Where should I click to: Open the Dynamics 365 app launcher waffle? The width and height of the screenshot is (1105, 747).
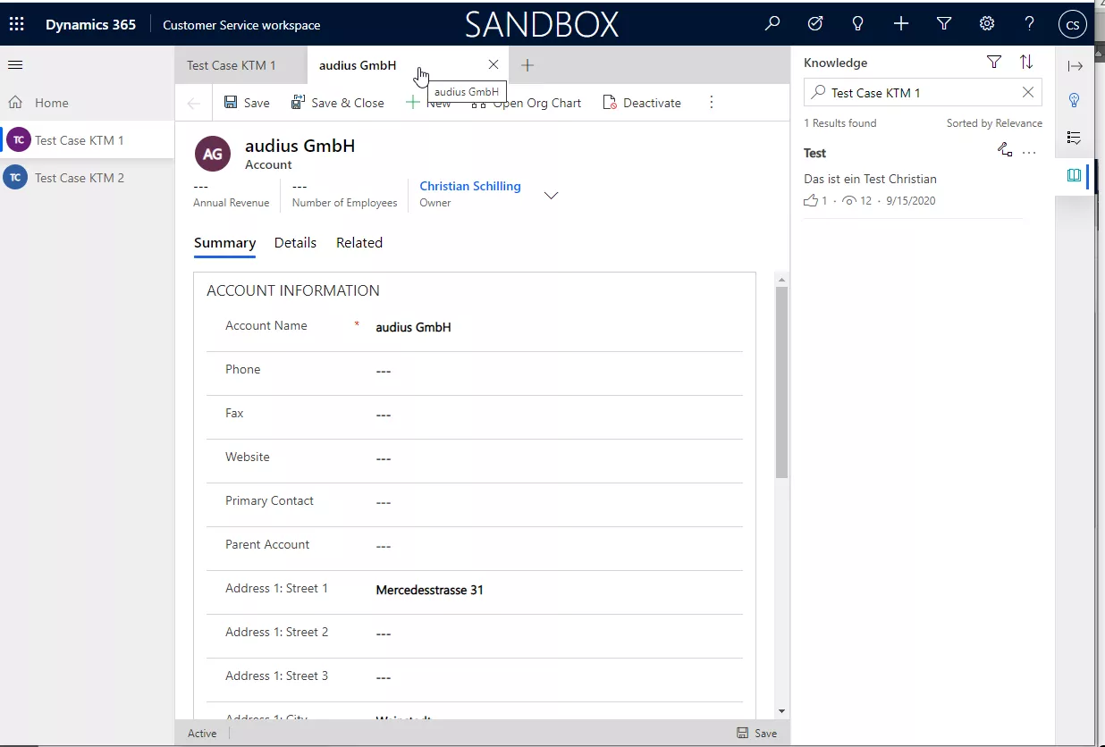click(x=16, y=24)
